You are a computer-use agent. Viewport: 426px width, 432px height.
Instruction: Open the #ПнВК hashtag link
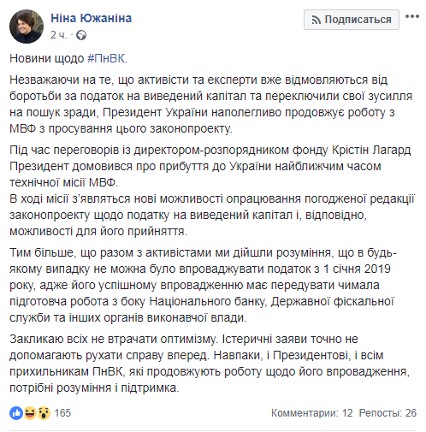pyautogui.click(x=106, y=58)
